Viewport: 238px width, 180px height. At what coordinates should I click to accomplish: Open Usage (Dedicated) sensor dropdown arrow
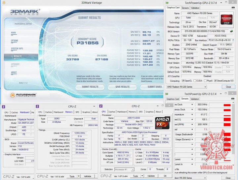click(192, 135)
